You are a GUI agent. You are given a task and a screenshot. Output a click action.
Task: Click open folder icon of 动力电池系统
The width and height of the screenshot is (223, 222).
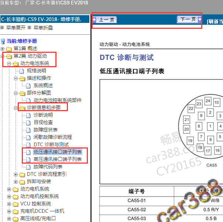[x=16, y=64]
